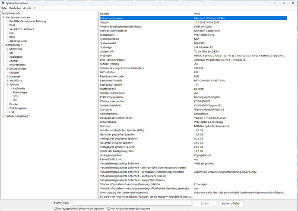The height and width of the screenshot is (211, 298).
Task: Collapse the Speicher tree node
Action: pyautogui.click(x=7, y=84)
